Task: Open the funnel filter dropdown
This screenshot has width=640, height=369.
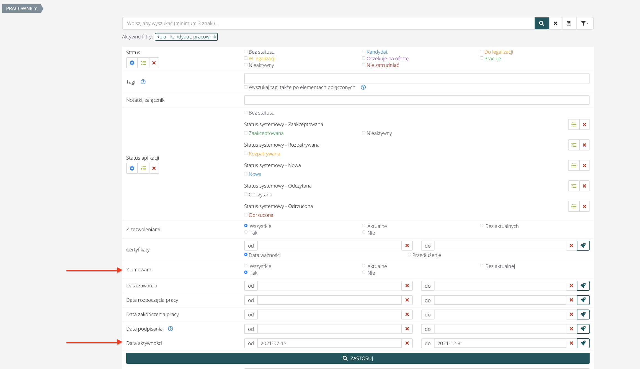Action: click(x=584, y=23)
